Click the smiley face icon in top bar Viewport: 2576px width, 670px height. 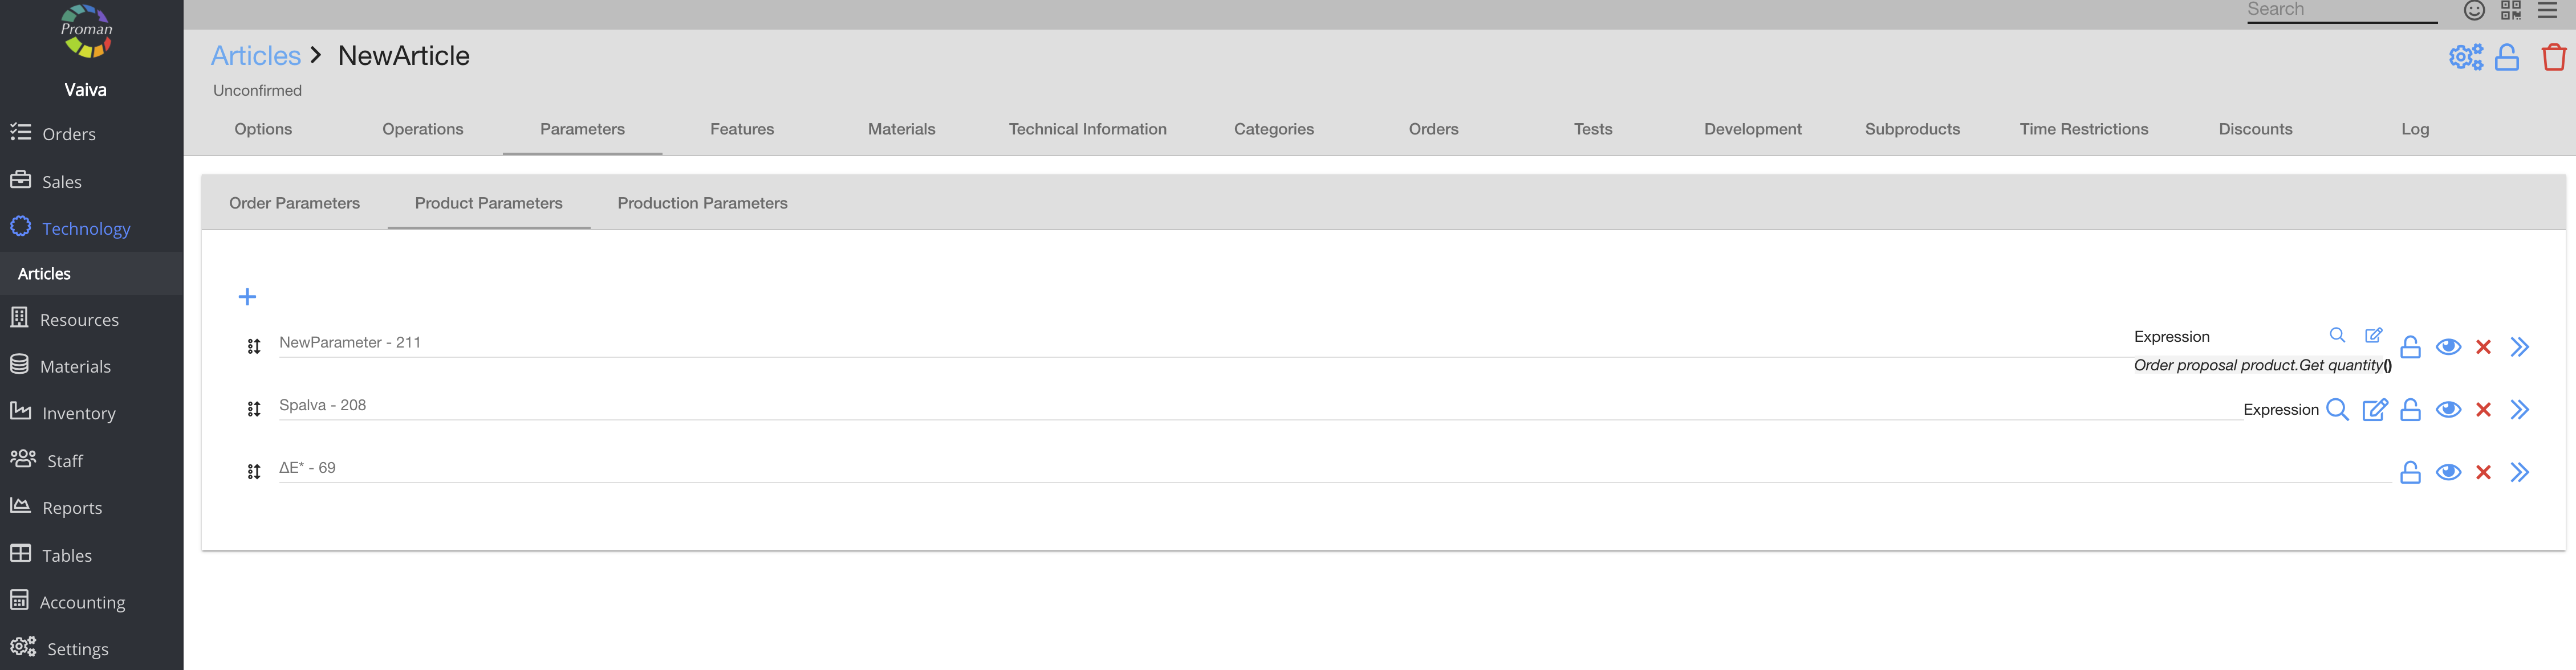(2473, 11)
